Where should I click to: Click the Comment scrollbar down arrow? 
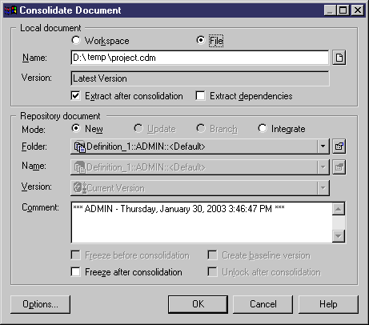339,236
